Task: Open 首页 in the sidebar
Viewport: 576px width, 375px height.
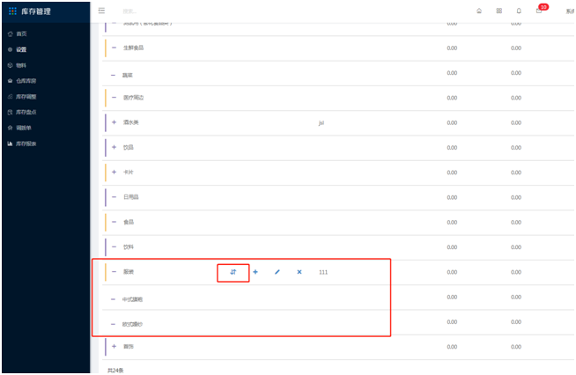Action: coord(21,33)
